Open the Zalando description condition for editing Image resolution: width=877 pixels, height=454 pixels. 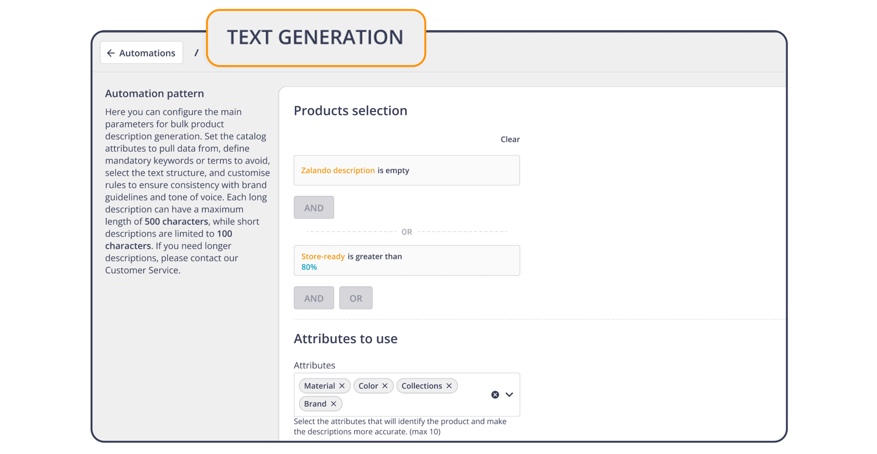point(407,170)
